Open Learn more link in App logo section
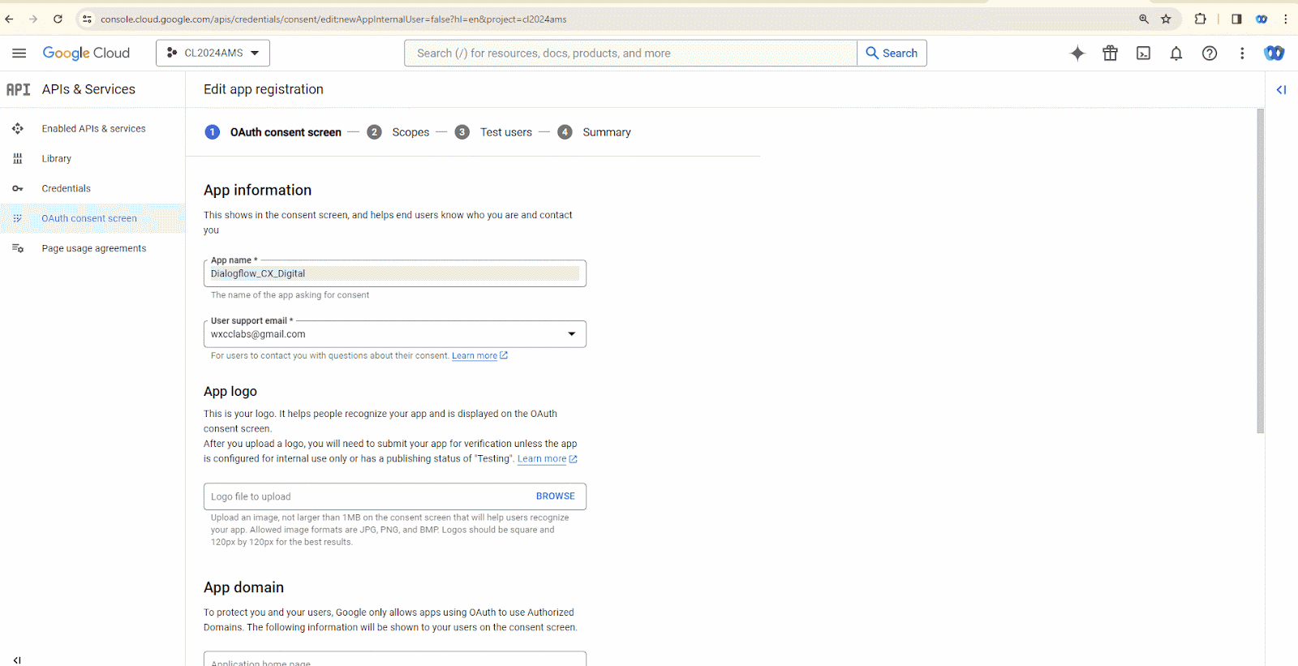 tap(548, 458)
